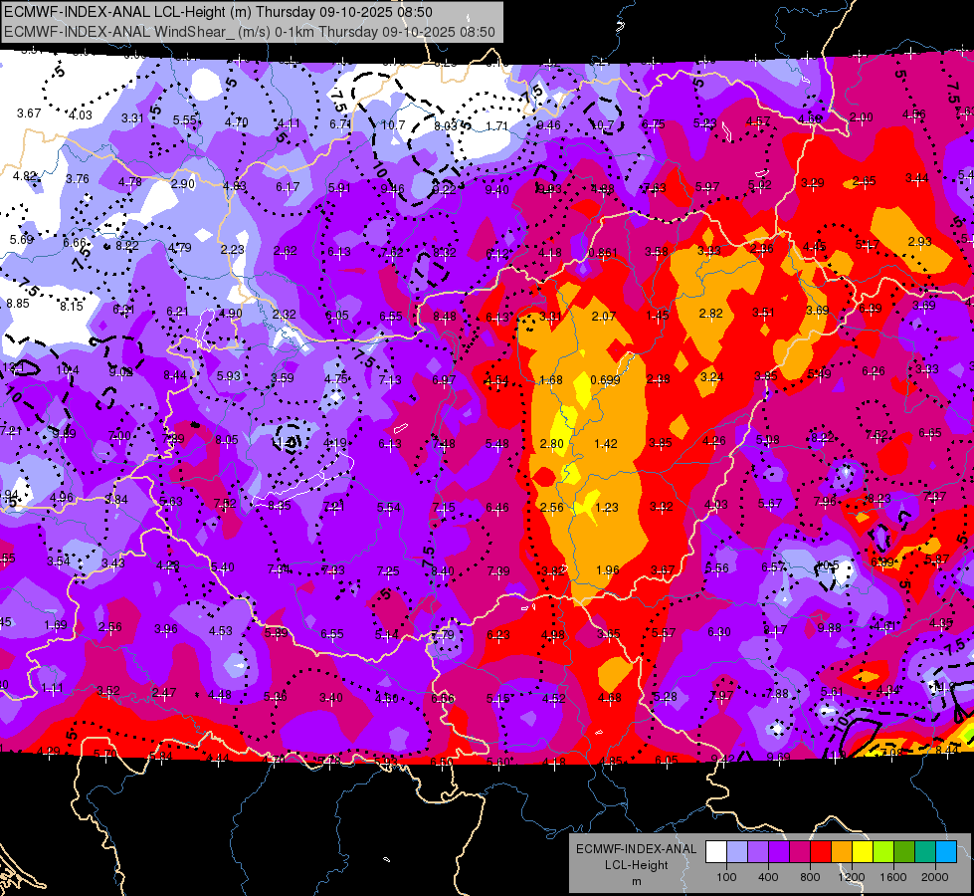Click the grid value '2.00'
Image resolution: width=974 pixels, height=896 pixels.
861,117
